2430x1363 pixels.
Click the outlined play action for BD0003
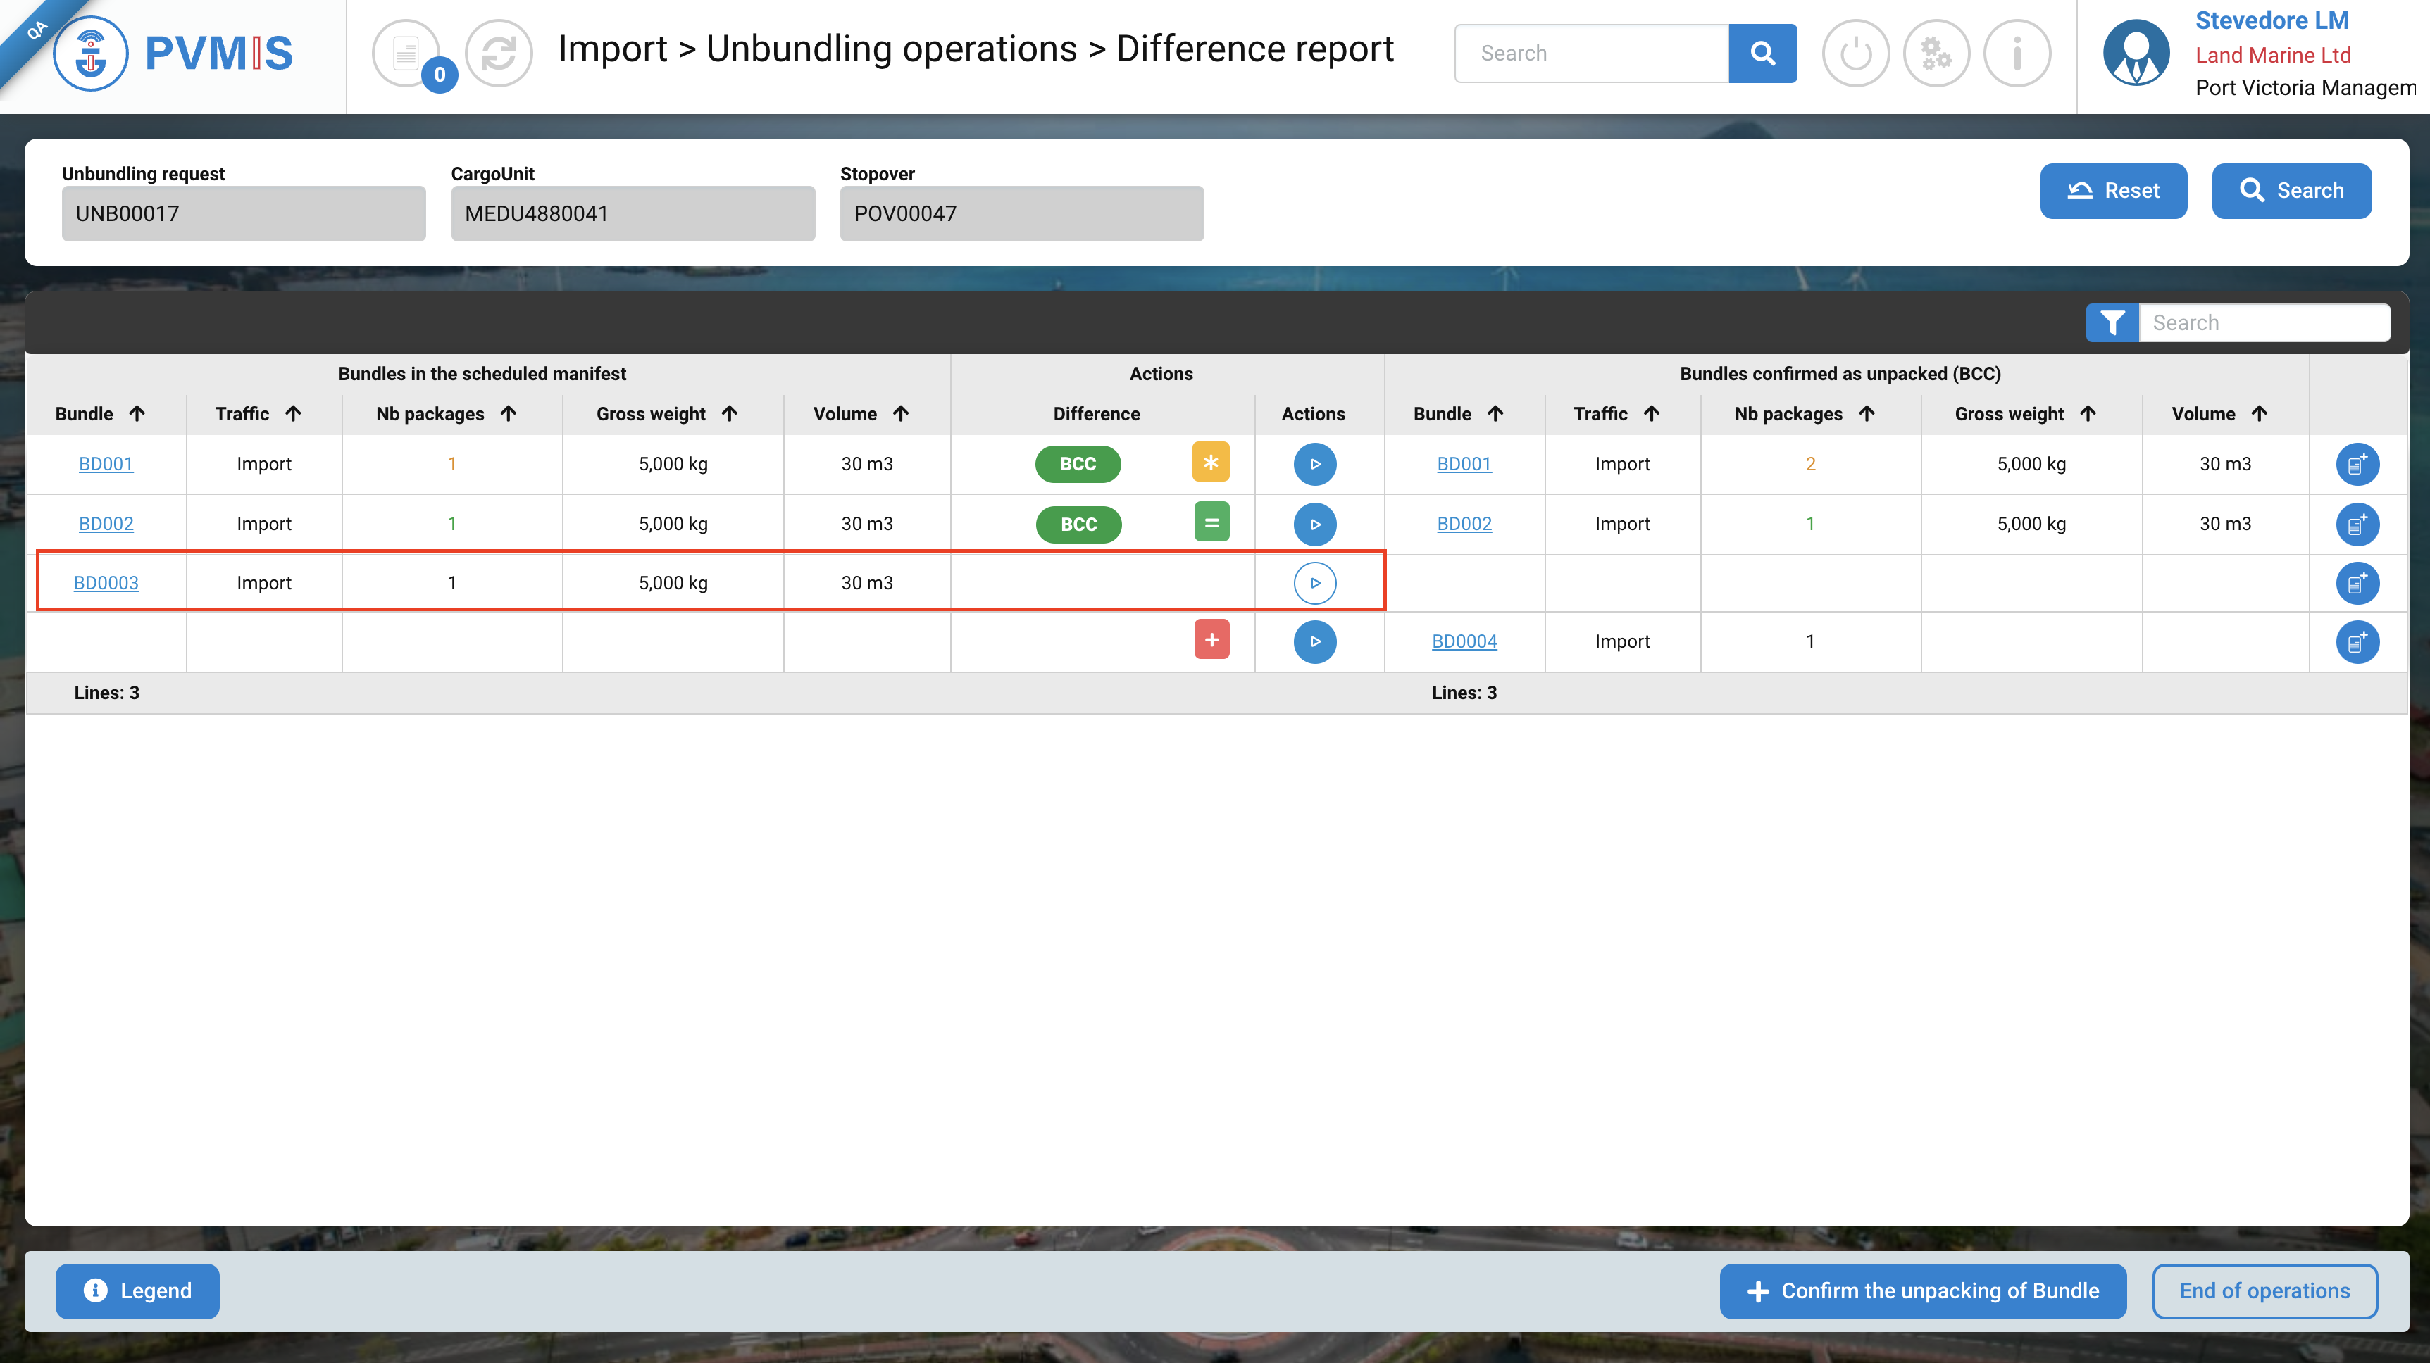pyautogui.click(x=1314, y=582)
